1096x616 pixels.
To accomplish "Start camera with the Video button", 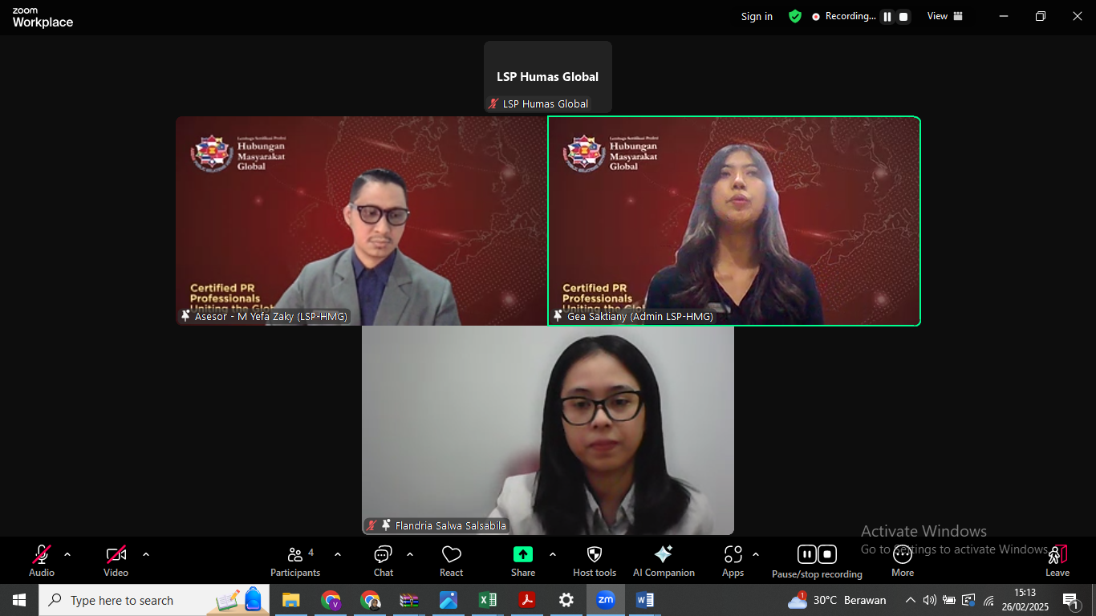I will click(116, 561).
